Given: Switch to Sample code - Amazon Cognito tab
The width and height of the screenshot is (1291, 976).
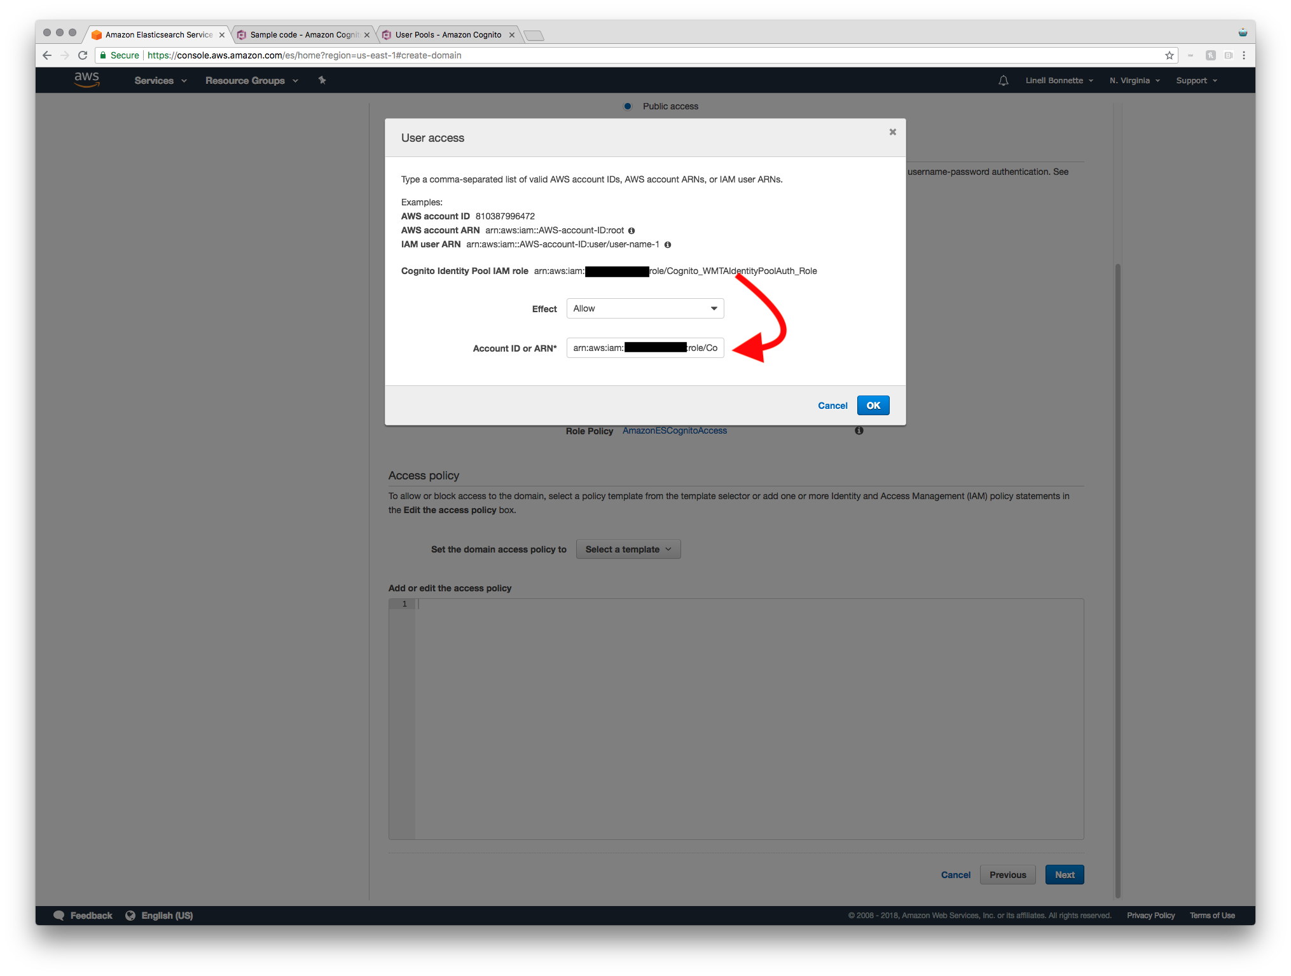Looking at the screenshot, I should pyautogui.click(x=303, y=35).
